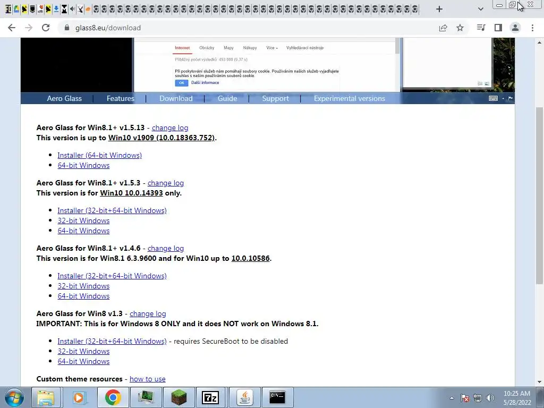Viewport: 544px width, 408px height.
Task: Download v1.5.3 32-bit Windows link
Action: point(83,220)
